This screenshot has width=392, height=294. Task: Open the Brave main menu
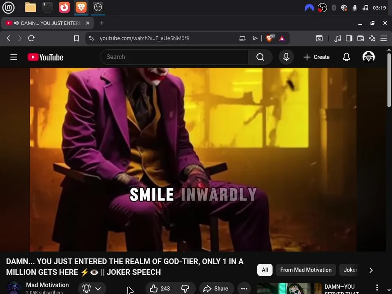click(383, 38)
